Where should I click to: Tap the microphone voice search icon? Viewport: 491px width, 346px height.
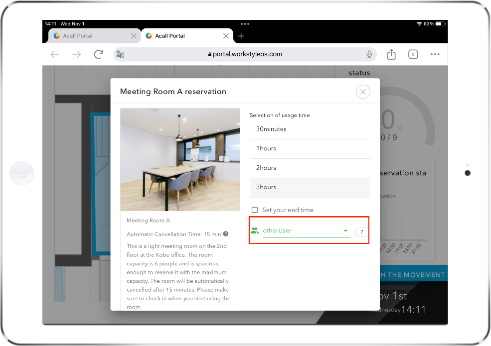tap(369, 54)
